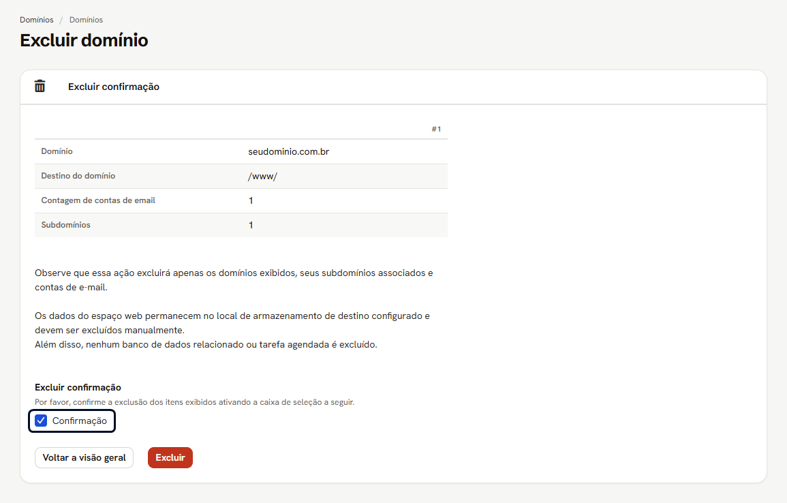
Task: Select the seudominio.com.br domain value
Action: tap(289, 151)
